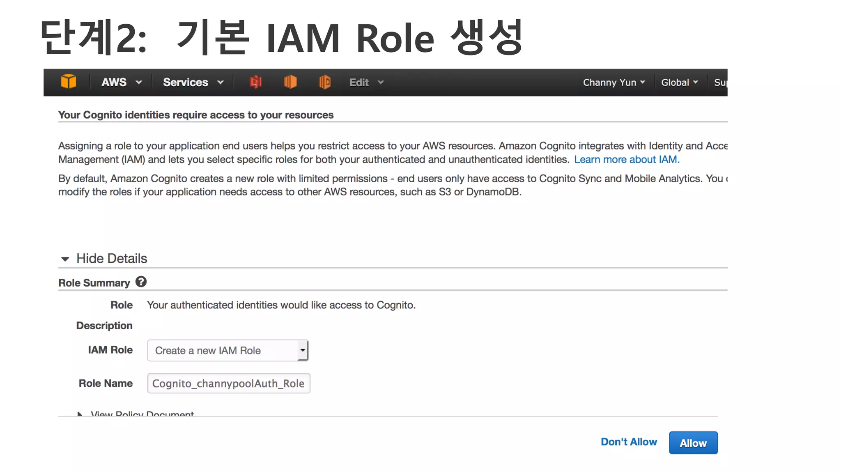Click the 'Role Summary' label
Screen dimensions: 841x473
pyautogui.click(x=94, y=283)
